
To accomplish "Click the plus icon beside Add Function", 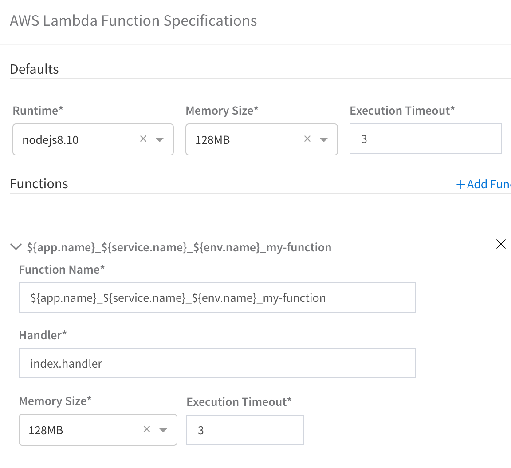I will pyautogui.click(x=460, y=185).
